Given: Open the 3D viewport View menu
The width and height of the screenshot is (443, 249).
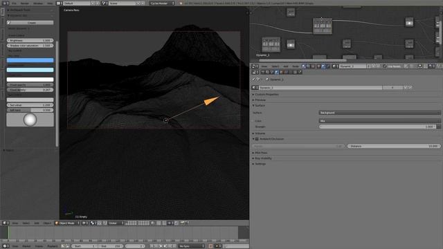Looking at the screenshot, I should point(15,223).
